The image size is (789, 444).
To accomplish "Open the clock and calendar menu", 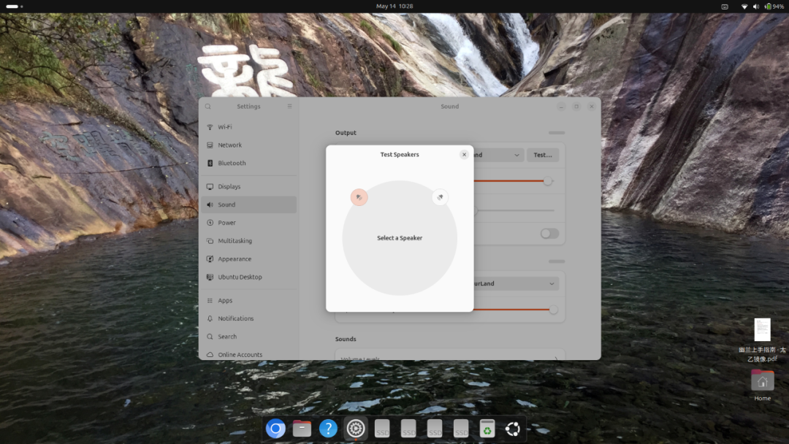I will [x=394, y=6].
